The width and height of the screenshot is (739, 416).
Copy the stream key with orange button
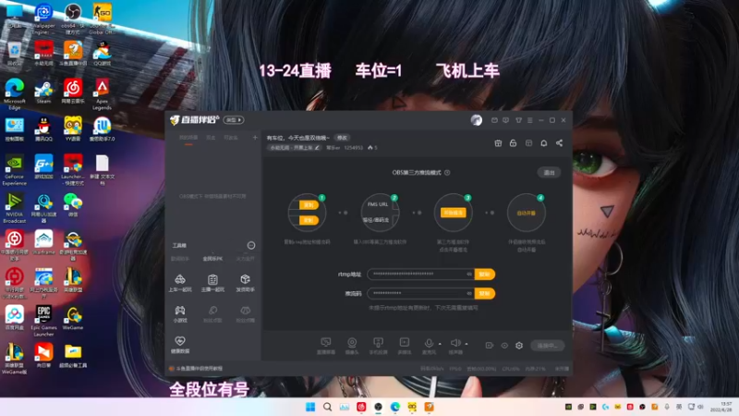(x=484, y=293)
